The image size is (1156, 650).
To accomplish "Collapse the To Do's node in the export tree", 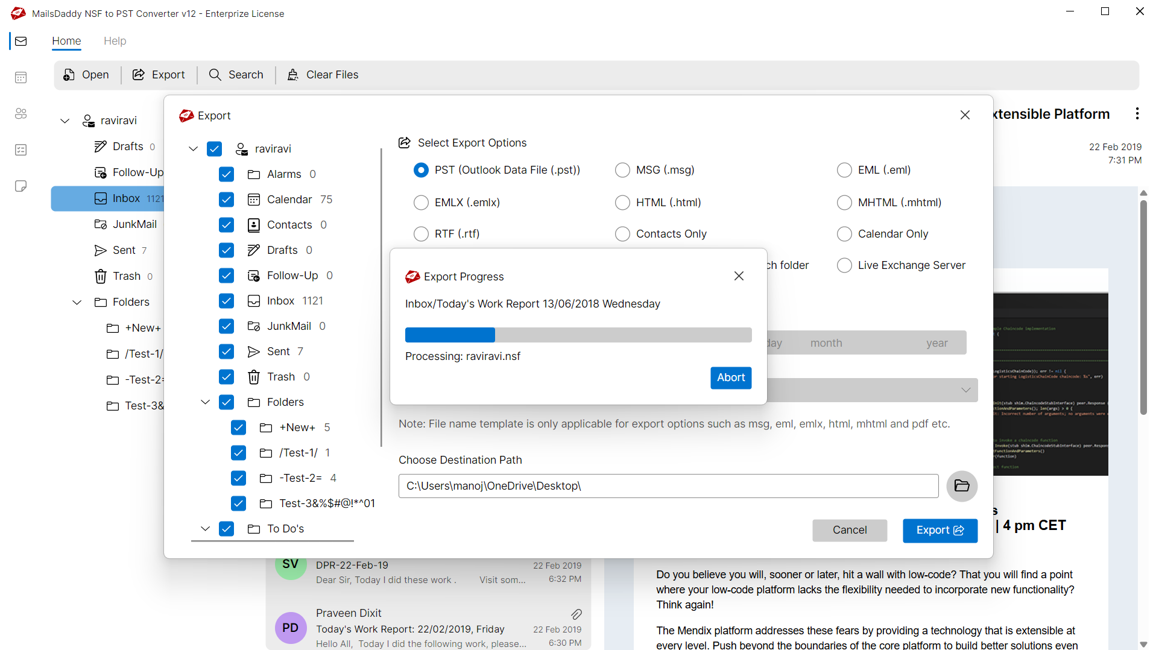I will tap(205, 529).
